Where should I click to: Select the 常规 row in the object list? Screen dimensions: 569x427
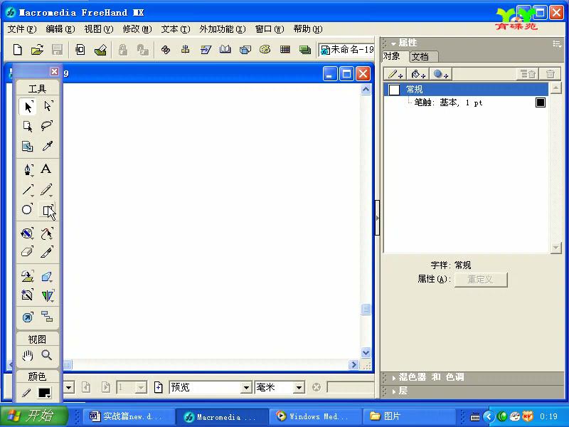tap(466, 90)
